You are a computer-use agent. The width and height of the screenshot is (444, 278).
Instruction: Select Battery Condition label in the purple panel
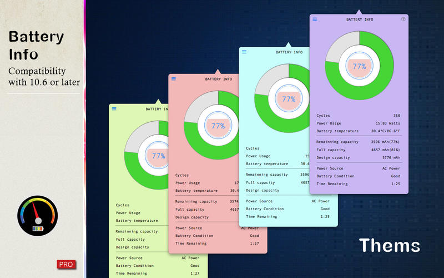tap(335, 176)
